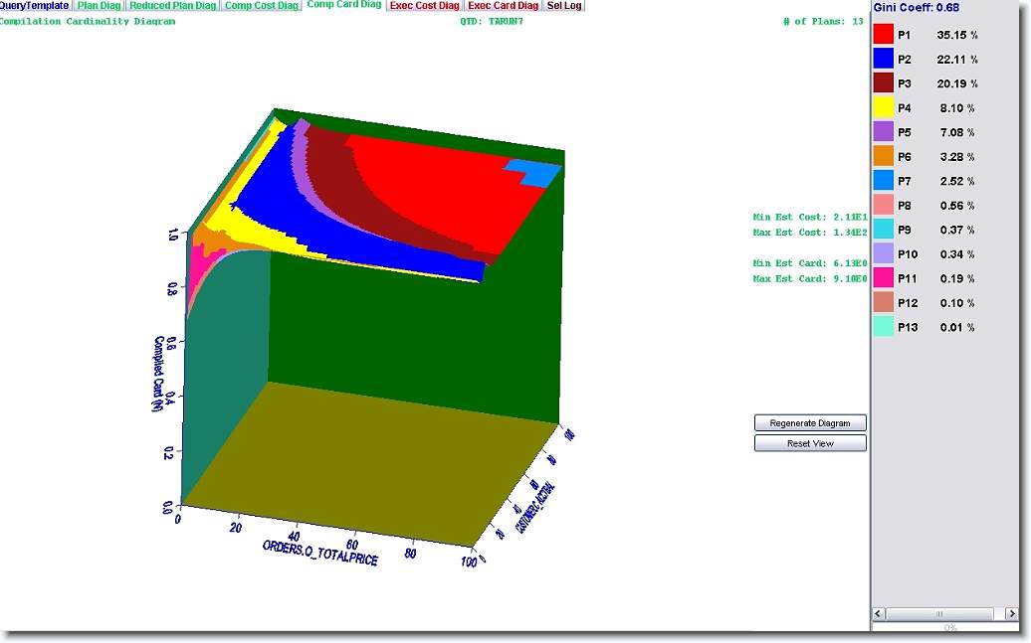
Task: Switch to the Plan Diag tab
Action: (x=99, y=6)
